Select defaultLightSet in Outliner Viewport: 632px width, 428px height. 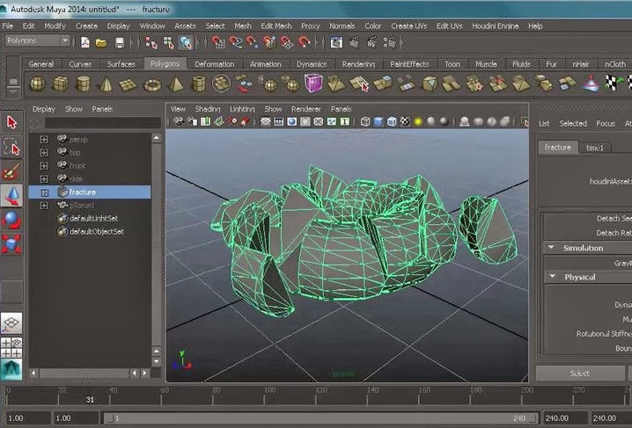click(93, 219)
